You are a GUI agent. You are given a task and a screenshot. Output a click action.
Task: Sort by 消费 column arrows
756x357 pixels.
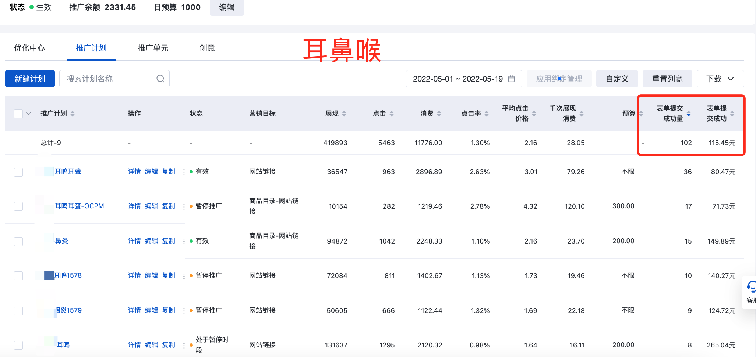click(439, 113)
